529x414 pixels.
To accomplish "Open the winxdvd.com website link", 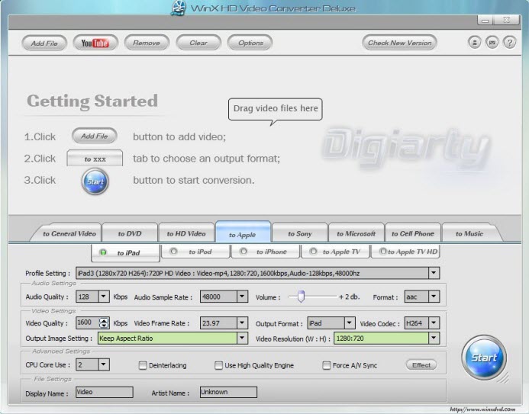I will [482, 409].
